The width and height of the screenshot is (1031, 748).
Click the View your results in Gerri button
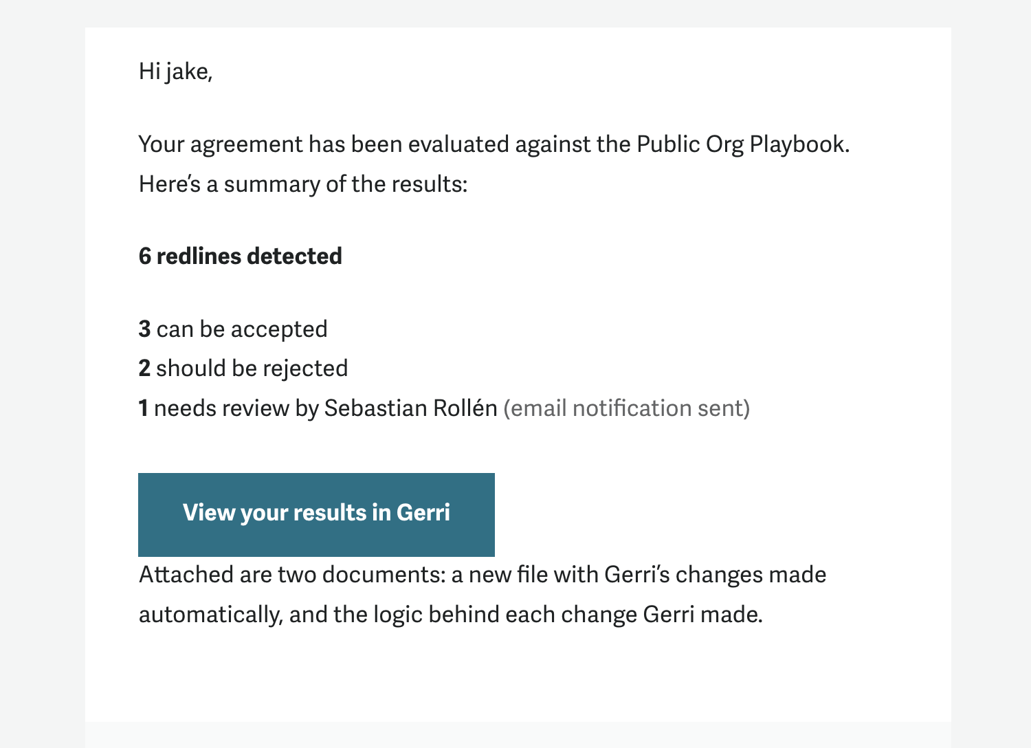(316, 514)
